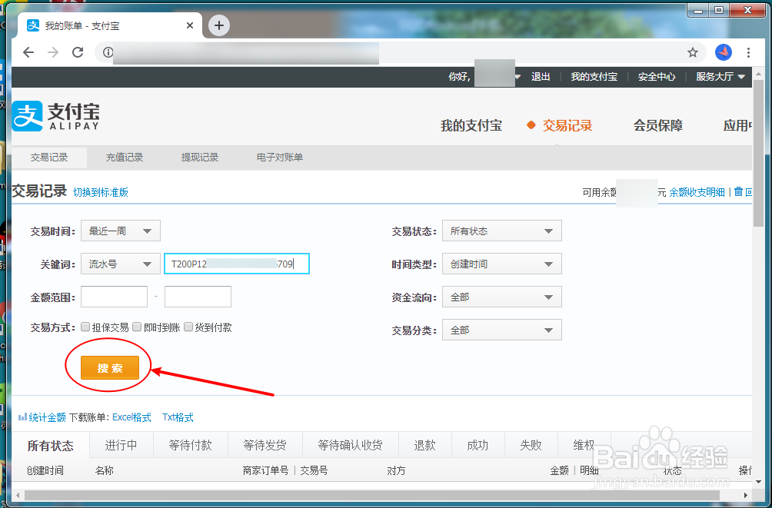Close the 我的账单 - 支付宝 tab
This screenshot has width=772, height=508.
click(x=190, y=25)
